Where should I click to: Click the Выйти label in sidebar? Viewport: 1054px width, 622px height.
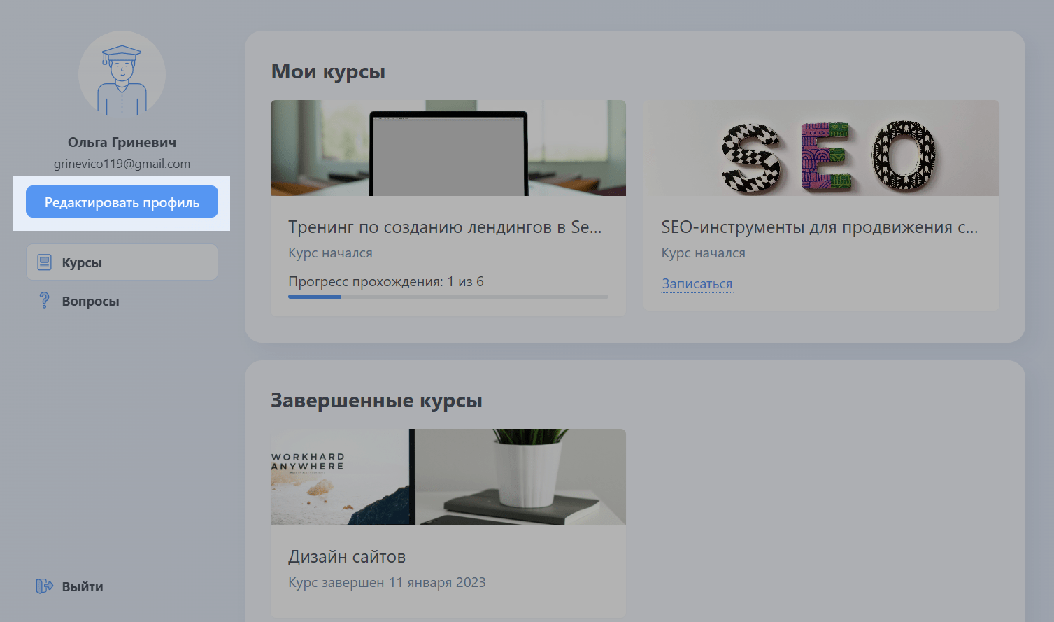[83, 586]
